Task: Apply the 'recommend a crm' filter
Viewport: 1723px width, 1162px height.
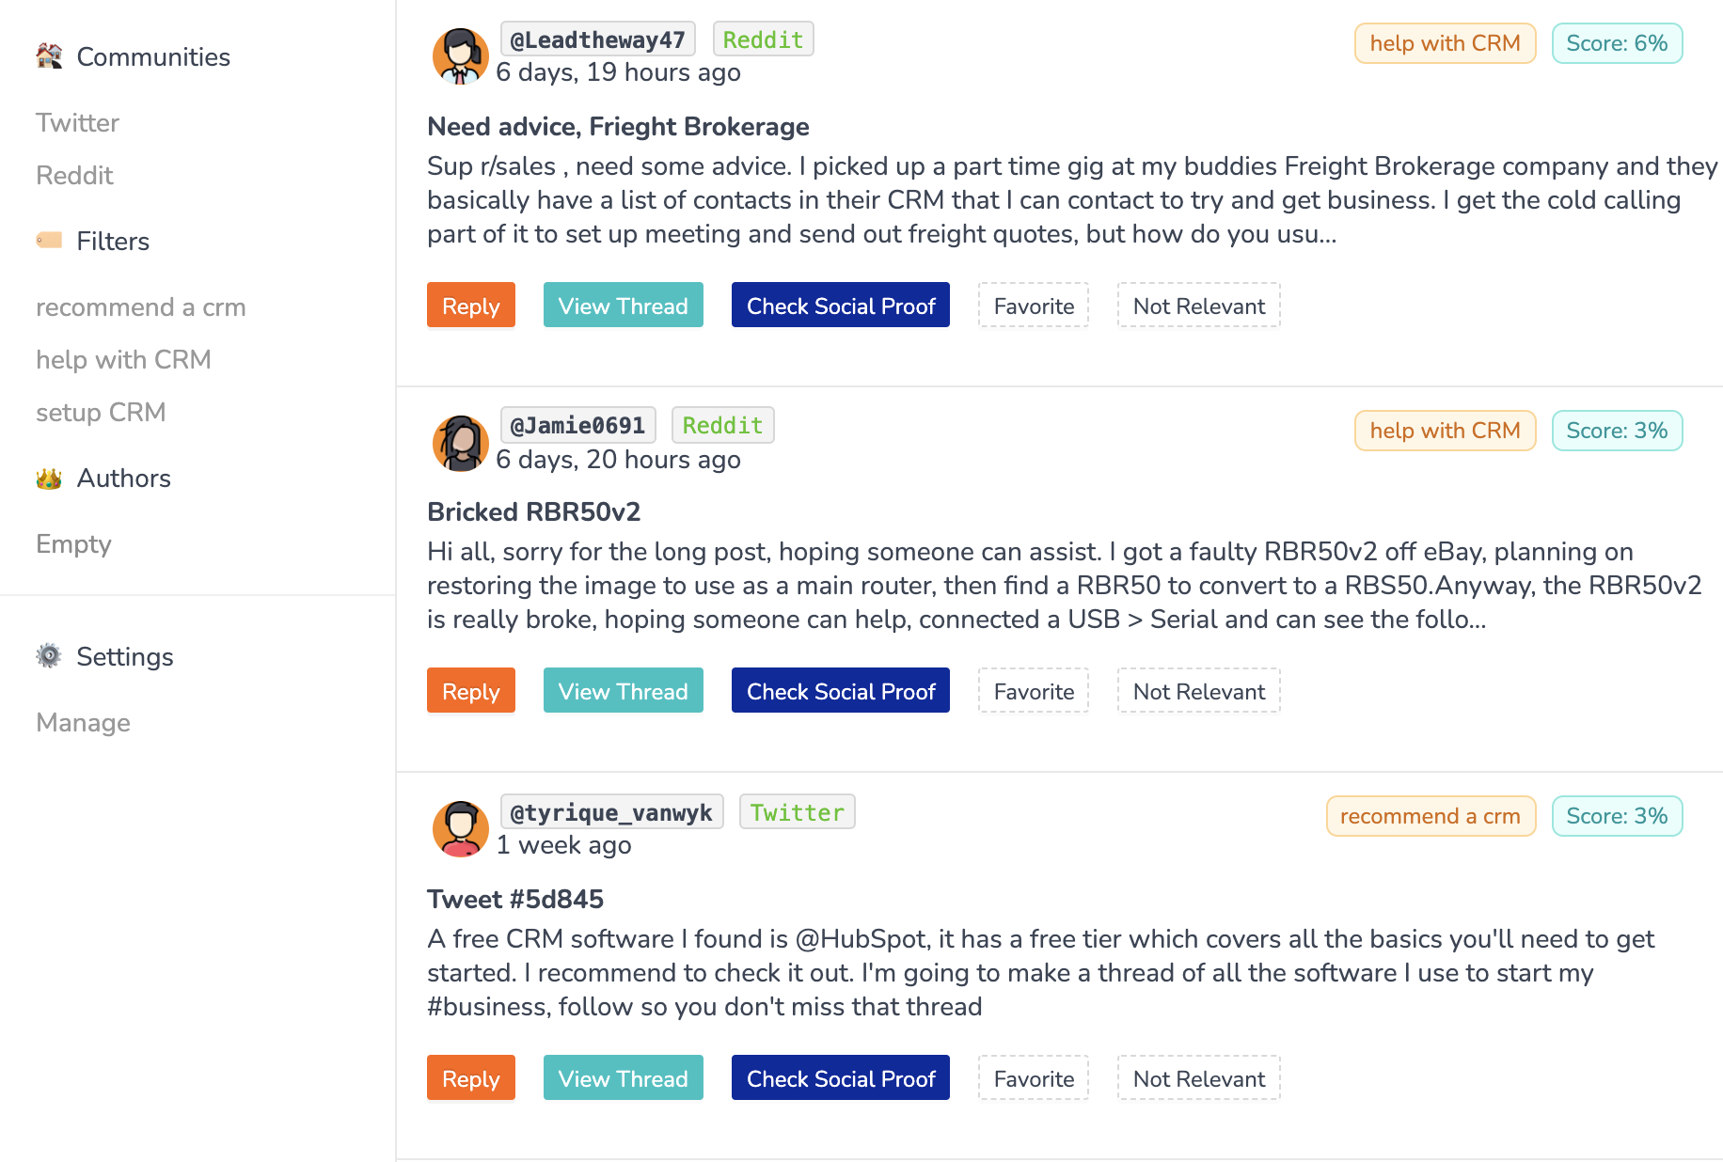Action: (x=141, y=307)
